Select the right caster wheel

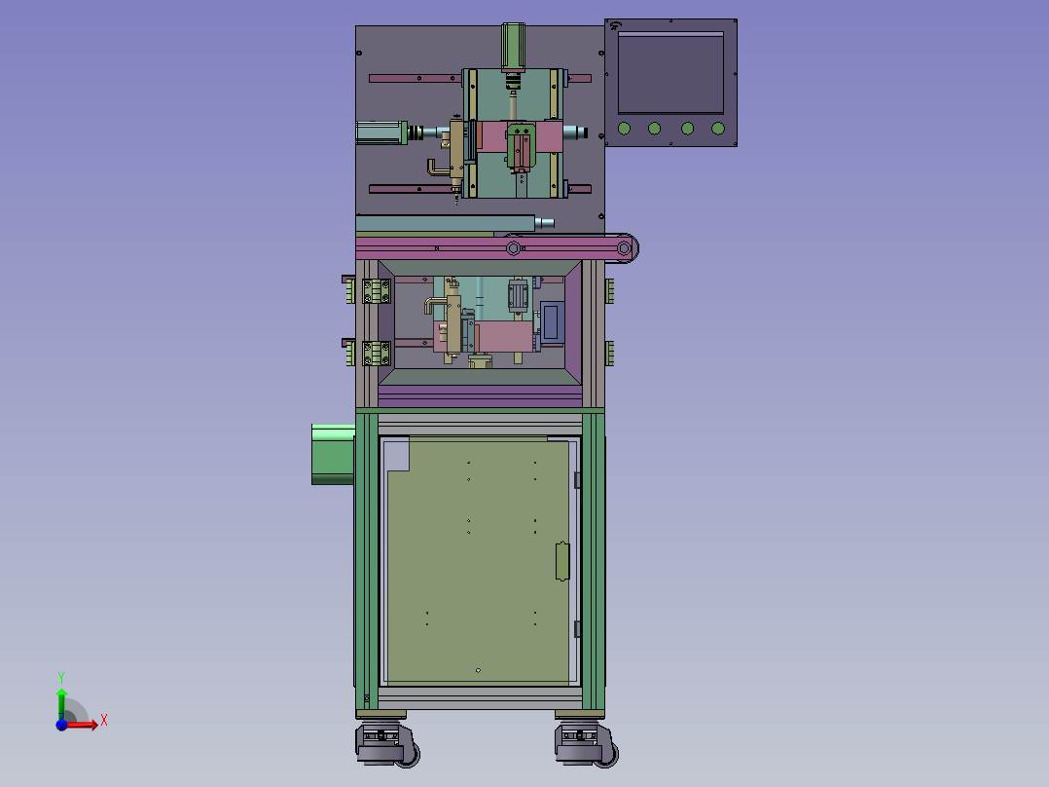click(x=587, y=745)
